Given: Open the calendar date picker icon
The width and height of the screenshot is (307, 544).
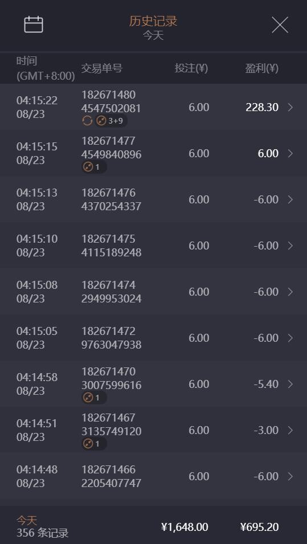Looking at the screenshot, I should (33, 24).
